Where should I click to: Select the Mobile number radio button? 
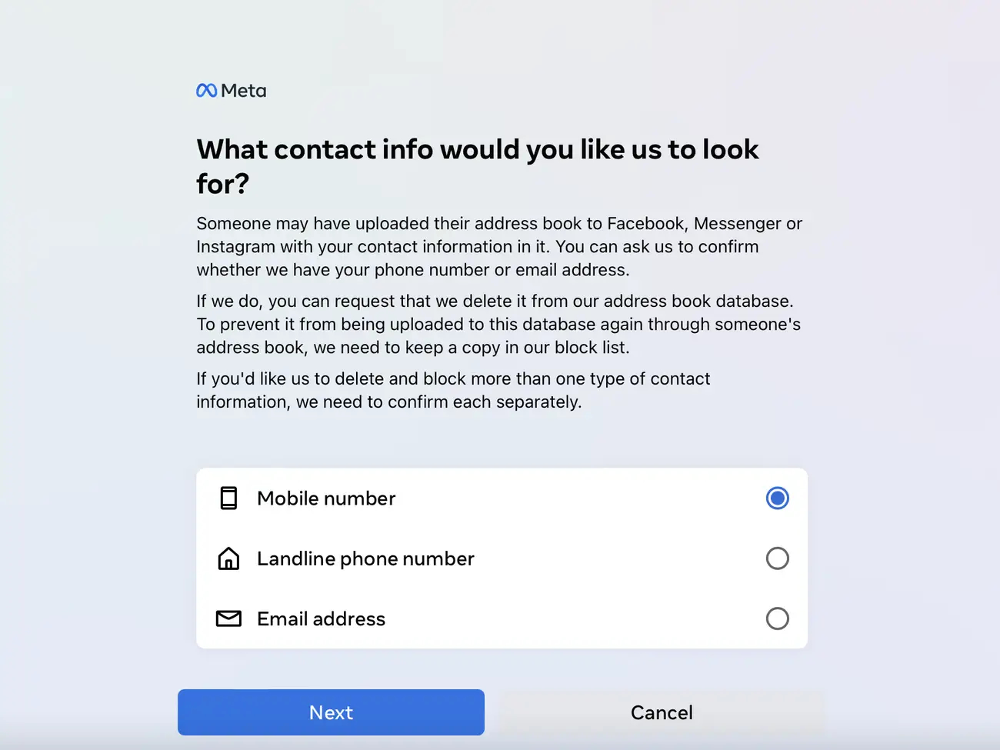coord(778,498)
